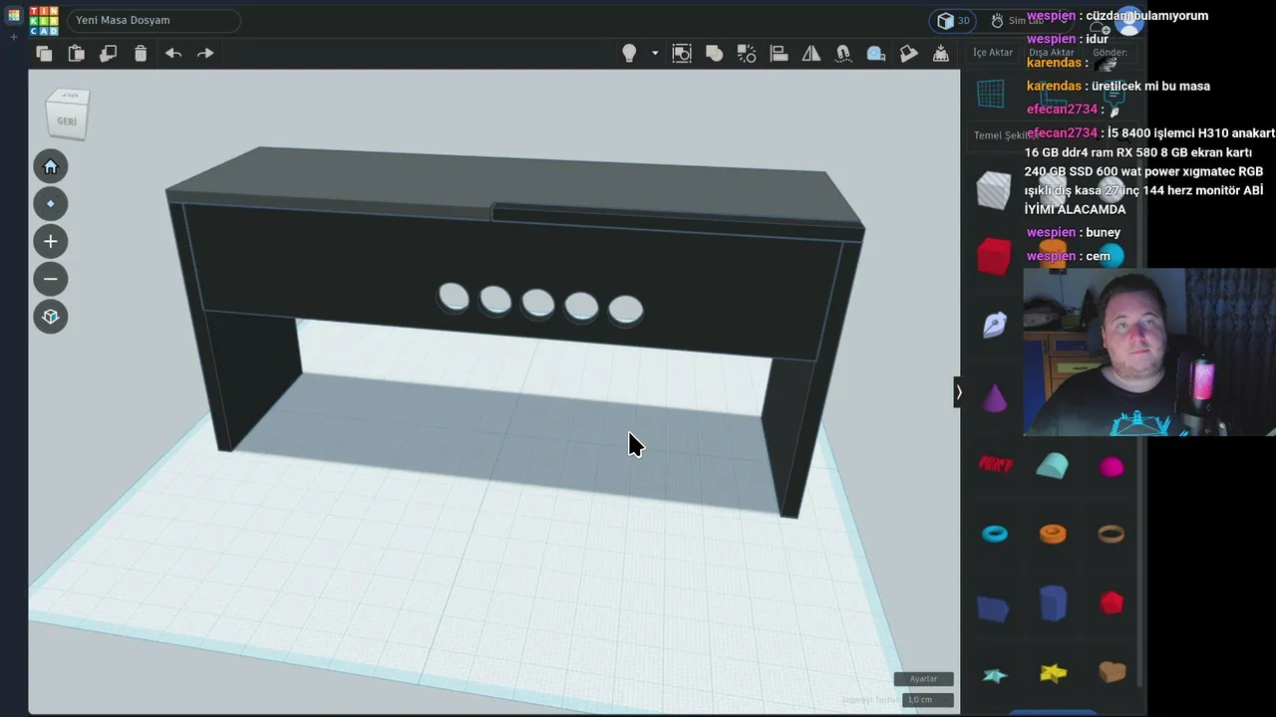The width and height of the screenshot is (1276, 717).
Task: Click the view cube labeled GERİ
Action: pyautogui.click(x=67, y=115)
